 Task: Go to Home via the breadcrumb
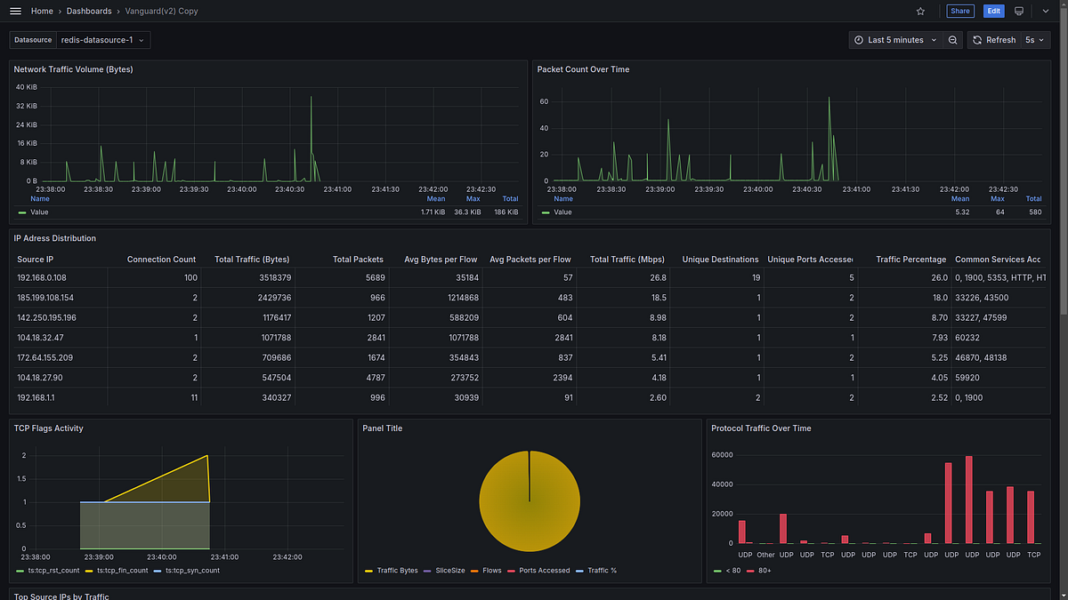click(x=42, y=11)
